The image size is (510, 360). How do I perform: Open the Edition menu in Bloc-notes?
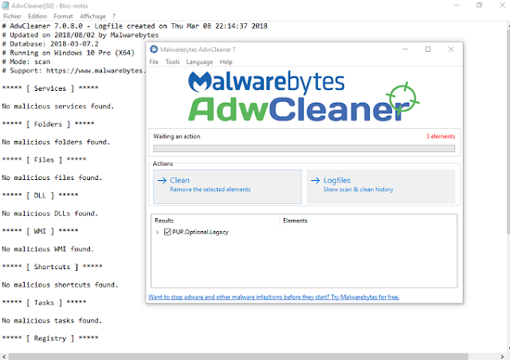click(37, 16)
